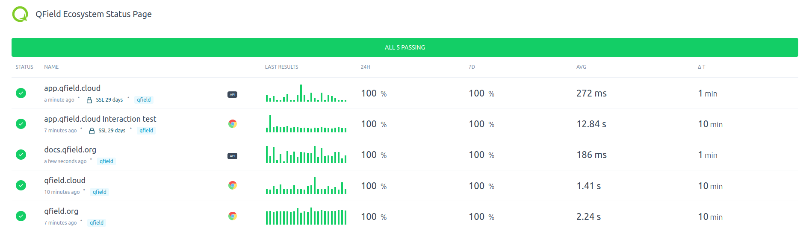The width and height of the screenshot is (809, 231).
Task: Open the qfield.org check details
Action: (61, 211)
